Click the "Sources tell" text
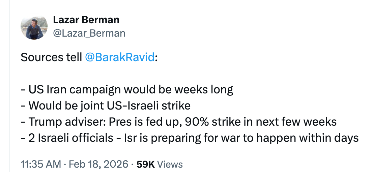The height and width of the screenshot is (172, 371). pyautogui.click(x=51, y=57)
